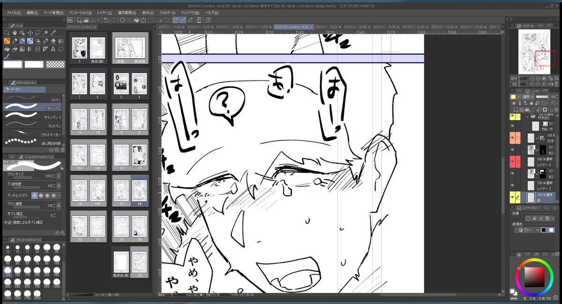The image size is (562, 304).
Task: Click the zoom-in plus icon below the page manager
Action: (104, 295)
